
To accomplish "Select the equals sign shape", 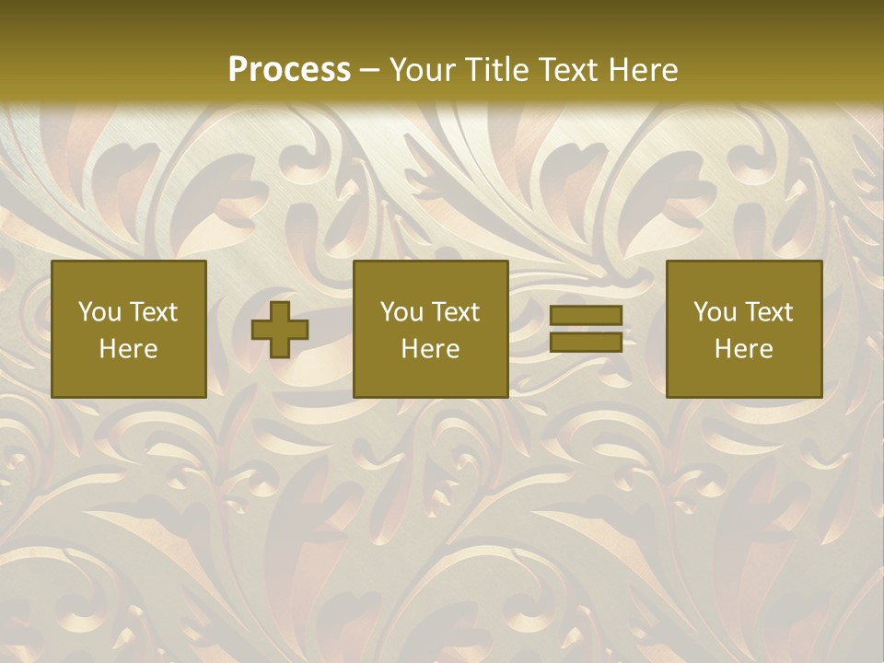I will tap(586, 330).
